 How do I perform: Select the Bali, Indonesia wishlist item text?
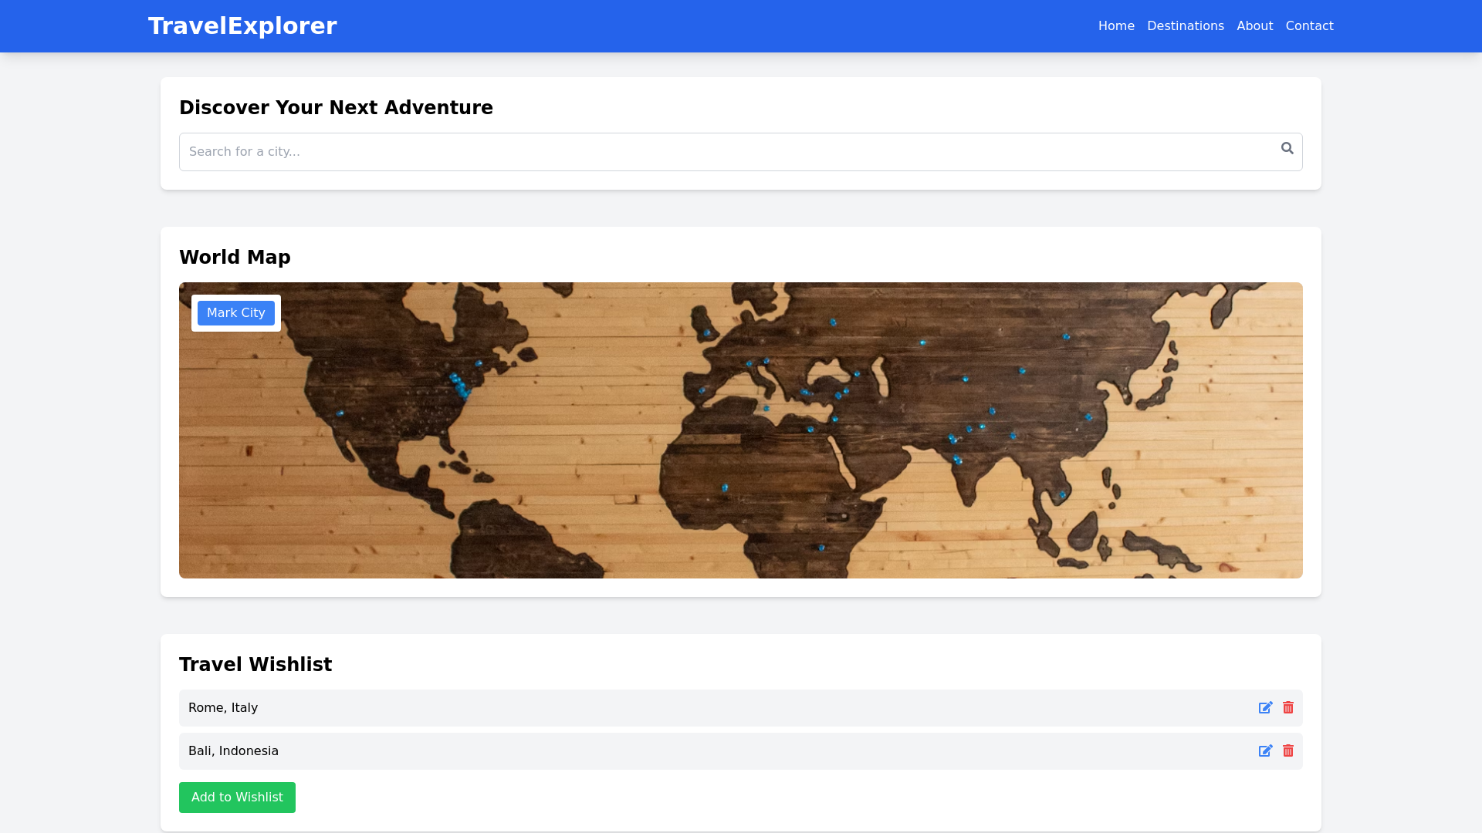pos(233,751)
